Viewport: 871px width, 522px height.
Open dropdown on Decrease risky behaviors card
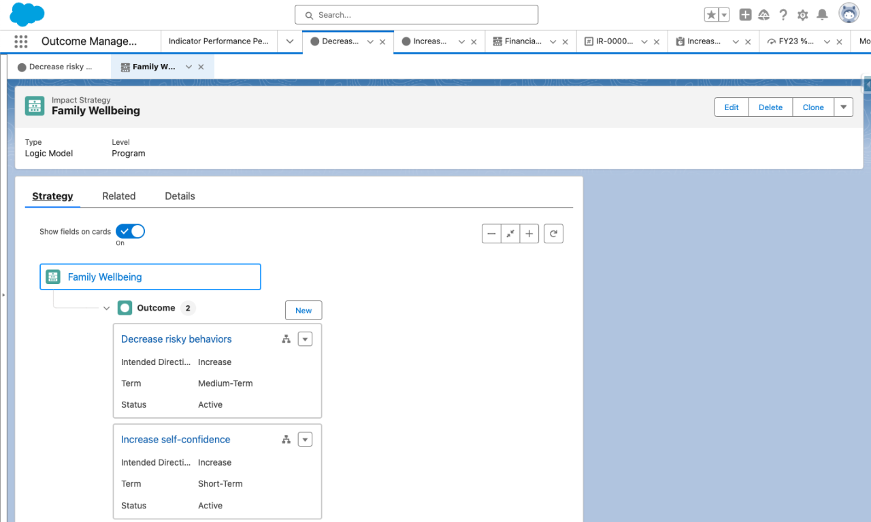click(305, 339)
